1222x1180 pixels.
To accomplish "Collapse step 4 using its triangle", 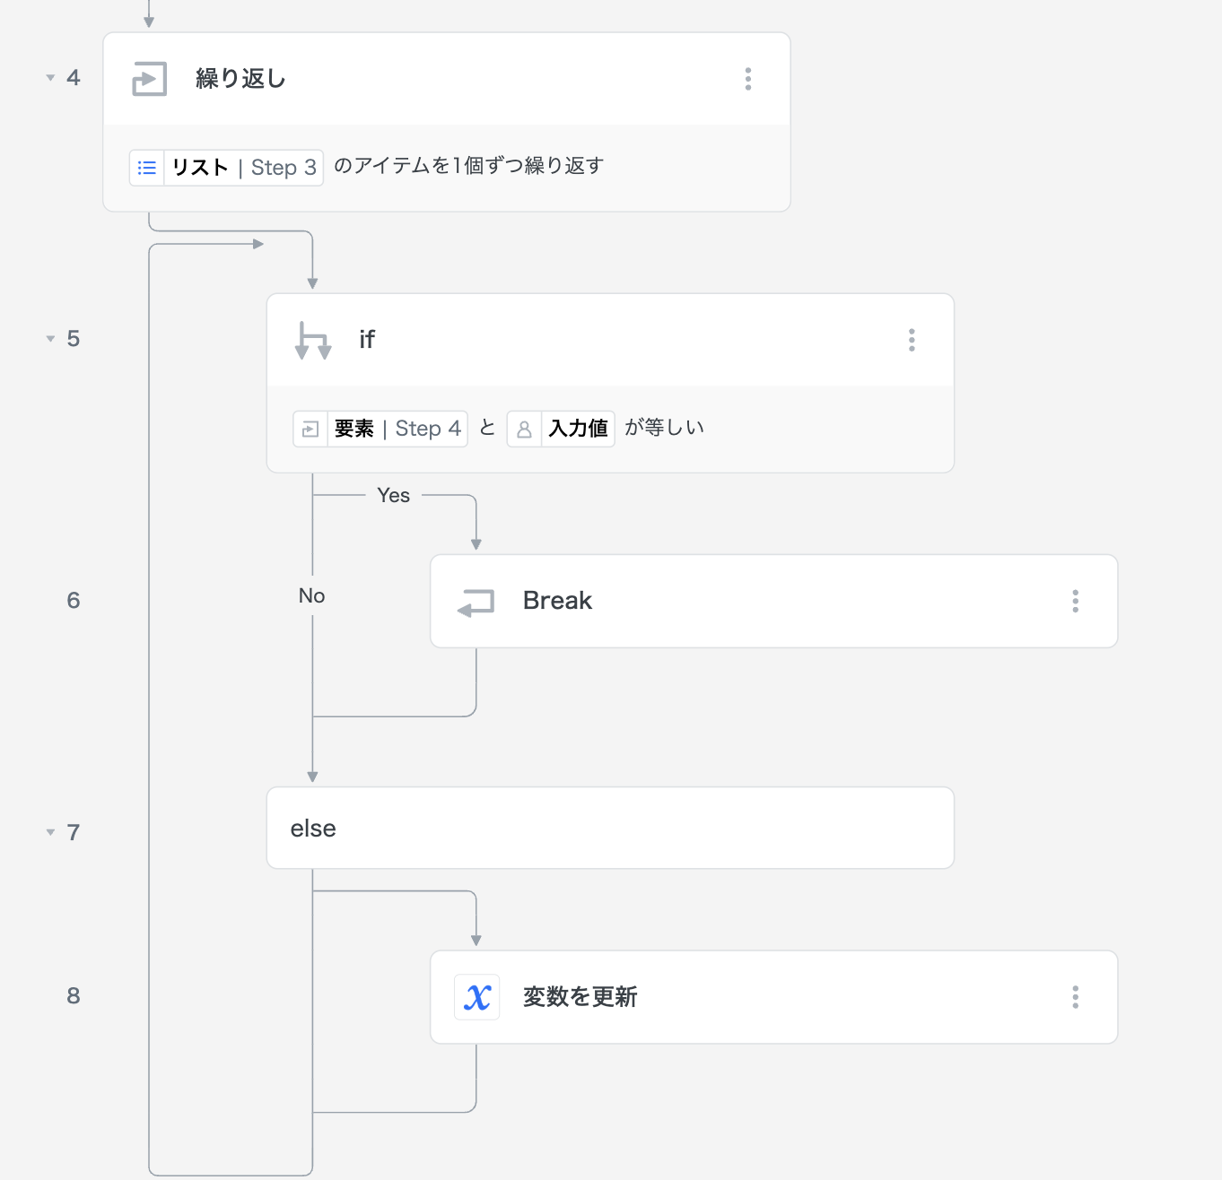I will pos(50,78).
